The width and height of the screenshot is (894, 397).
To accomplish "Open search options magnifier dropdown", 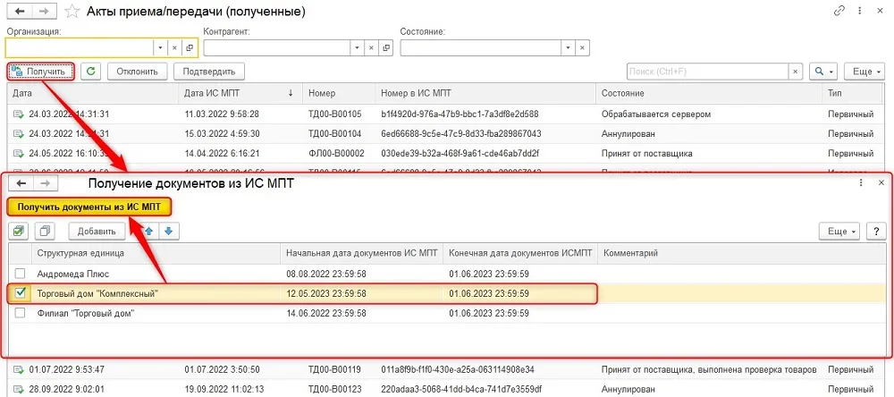I will click(x=823, y=72).
